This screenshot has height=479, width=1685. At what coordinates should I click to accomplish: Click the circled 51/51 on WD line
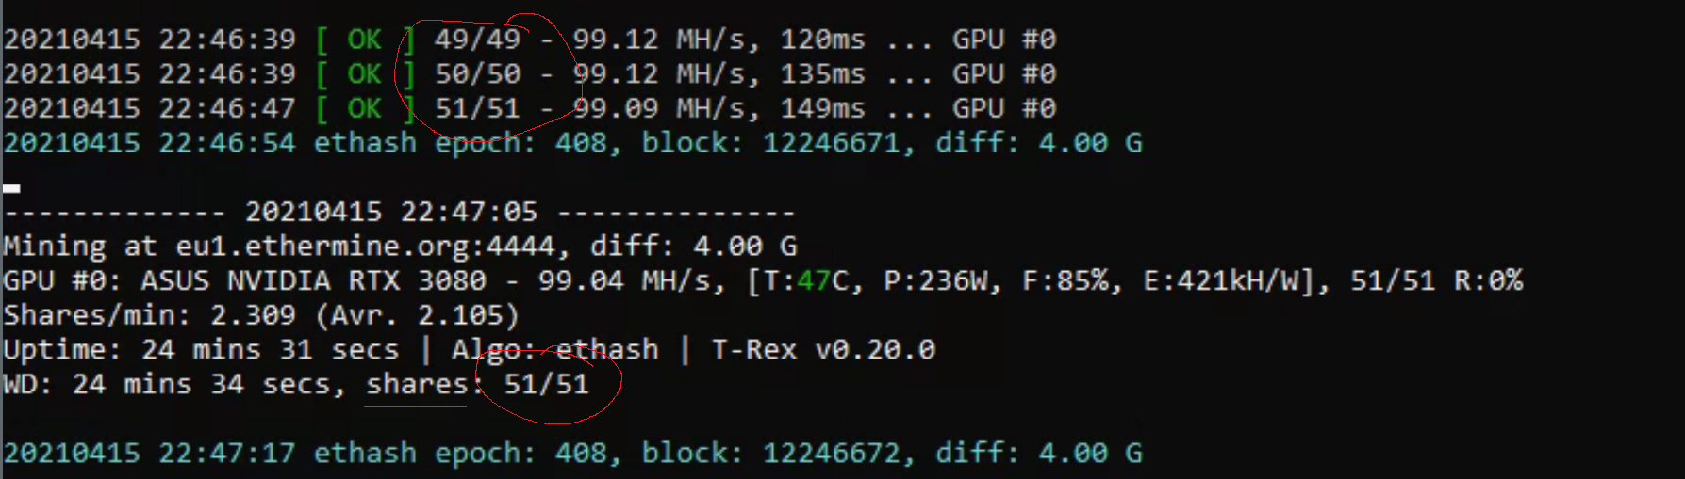pyautogui.click(x=546, y=385)
